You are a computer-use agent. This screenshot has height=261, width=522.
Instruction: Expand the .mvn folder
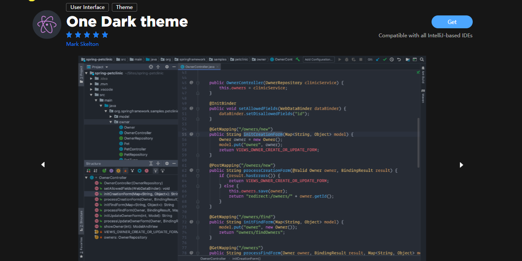[92, 84]
